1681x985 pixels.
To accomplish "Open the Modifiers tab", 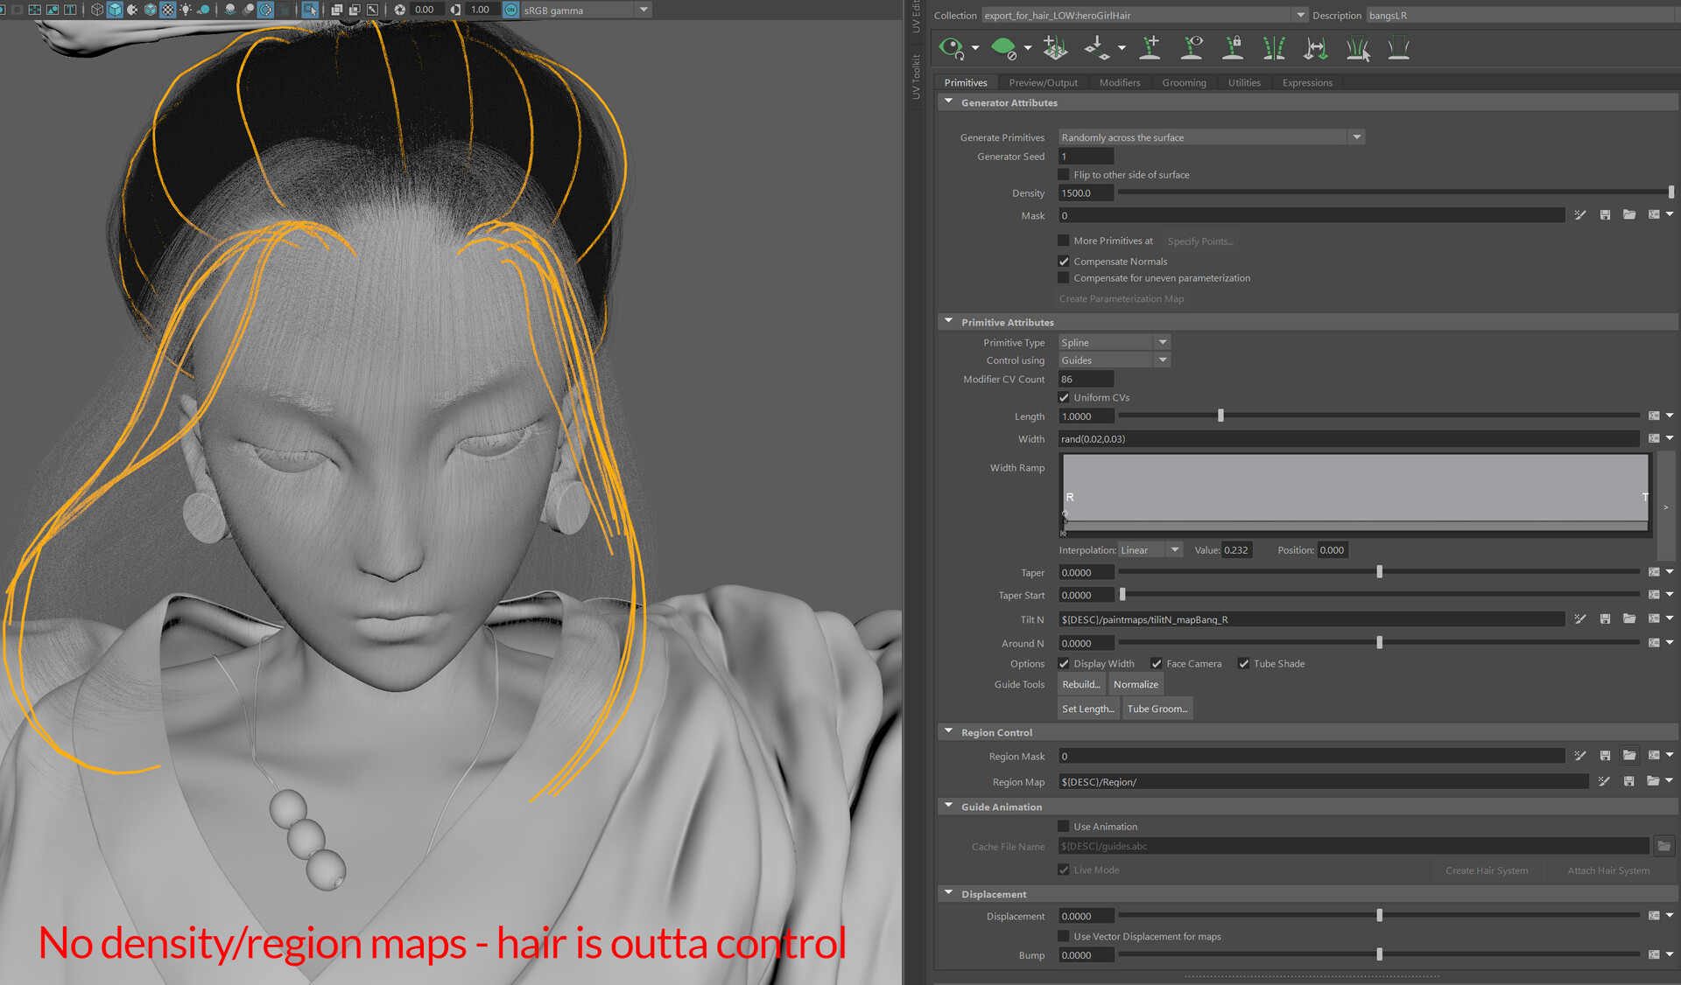I will click(1119, 83).
